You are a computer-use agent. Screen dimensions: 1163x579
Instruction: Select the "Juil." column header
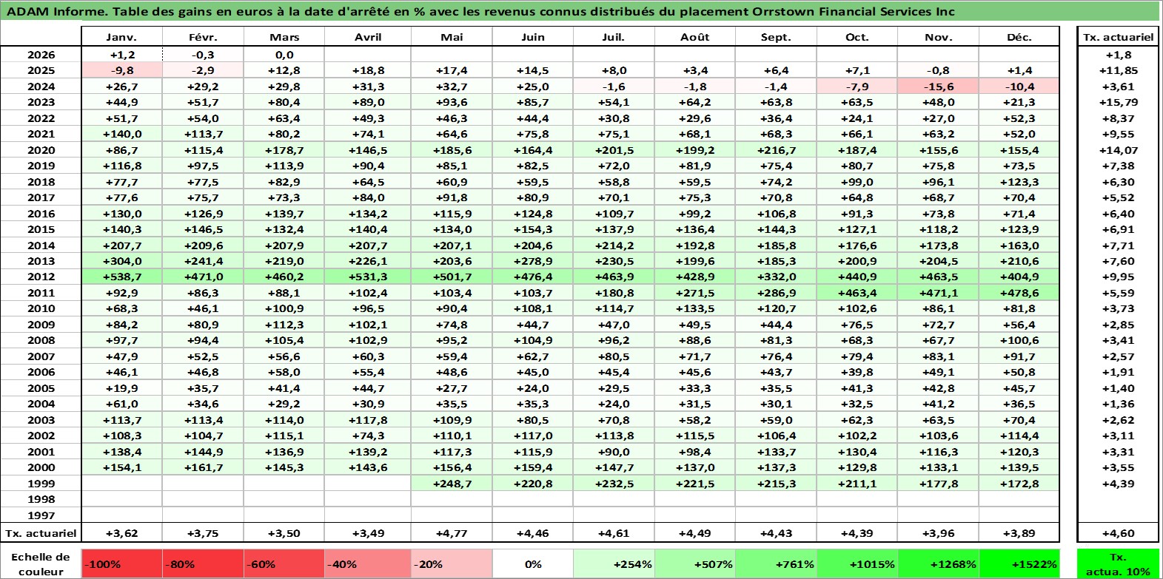pyautogui.click(x=614, y=37)
